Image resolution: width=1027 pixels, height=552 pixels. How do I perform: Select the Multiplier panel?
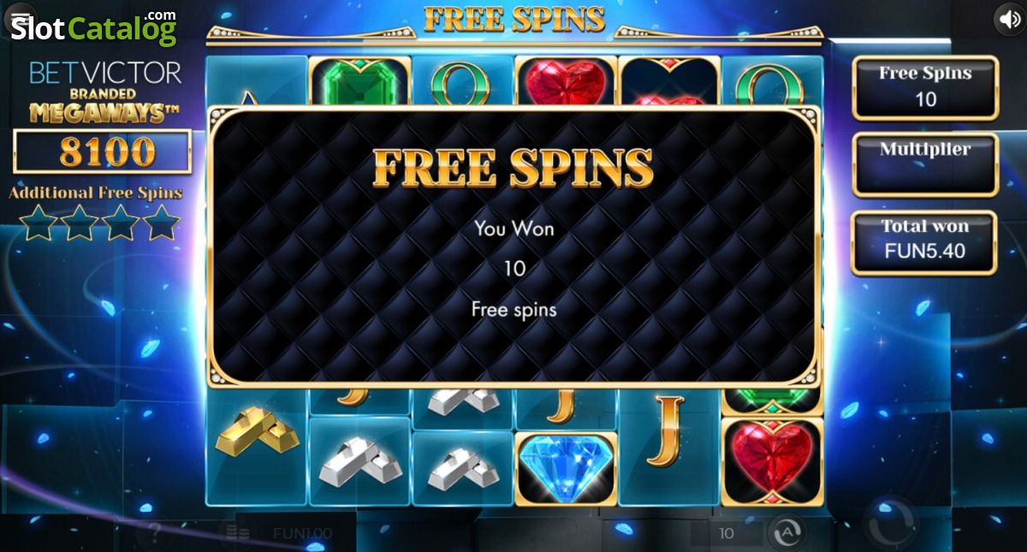(925, 164)
